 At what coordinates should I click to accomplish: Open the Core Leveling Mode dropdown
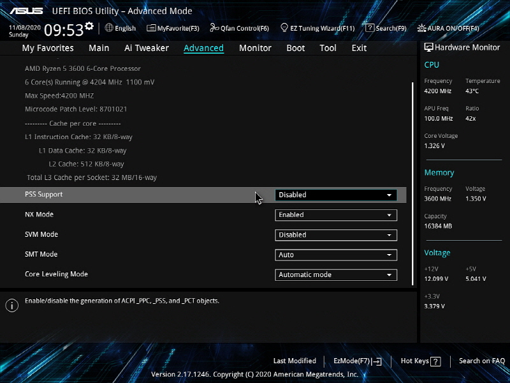click(x=336, y=274)
